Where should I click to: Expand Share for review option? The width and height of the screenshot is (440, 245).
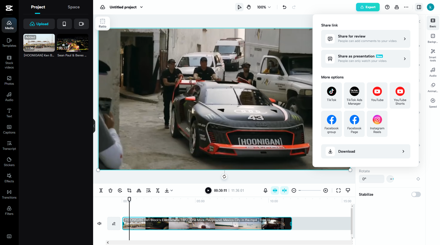click(x=366, y=39)
